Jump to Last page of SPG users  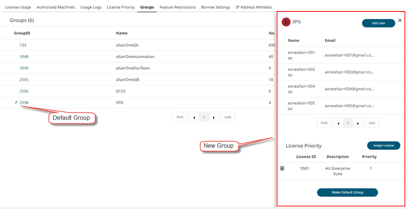372,123
